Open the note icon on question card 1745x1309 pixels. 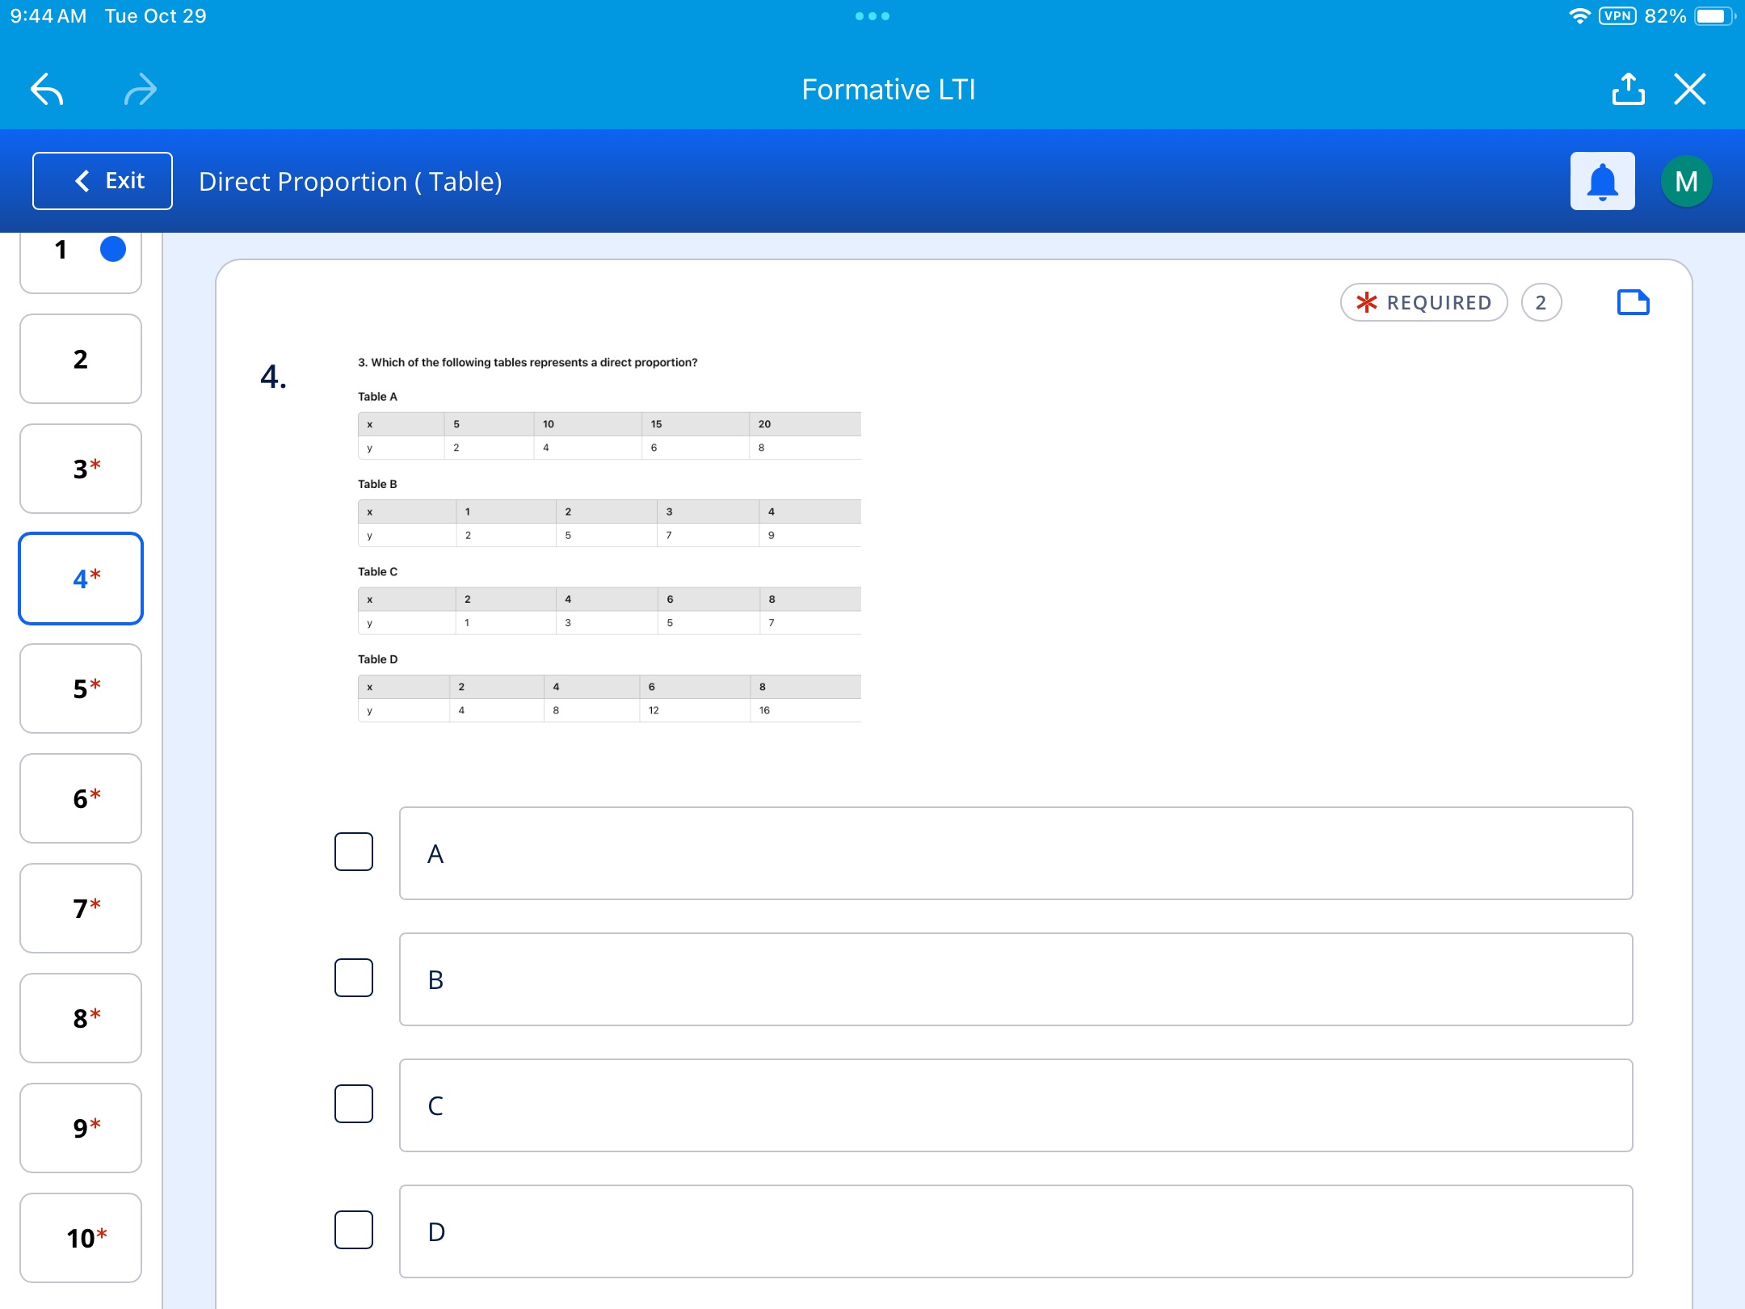pyautogui.click(x=1634, y=302)
